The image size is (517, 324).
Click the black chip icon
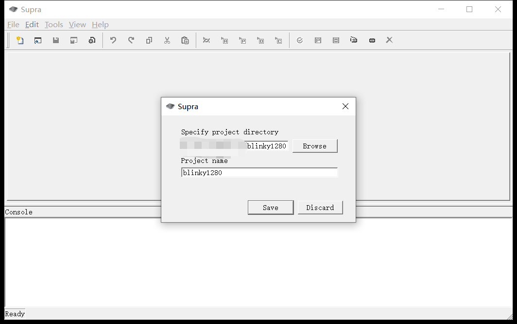[372, 40]
